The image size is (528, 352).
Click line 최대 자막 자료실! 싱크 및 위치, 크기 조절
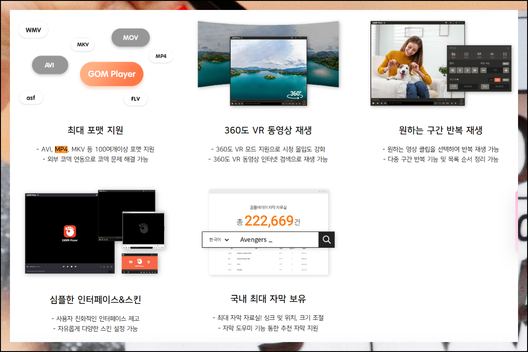click(x=268, y=318)
